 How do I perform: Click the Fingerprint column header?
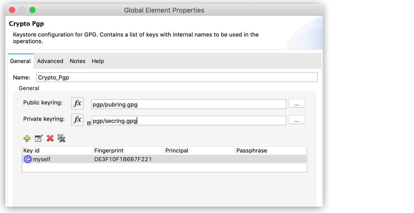[x=109, y=150]
